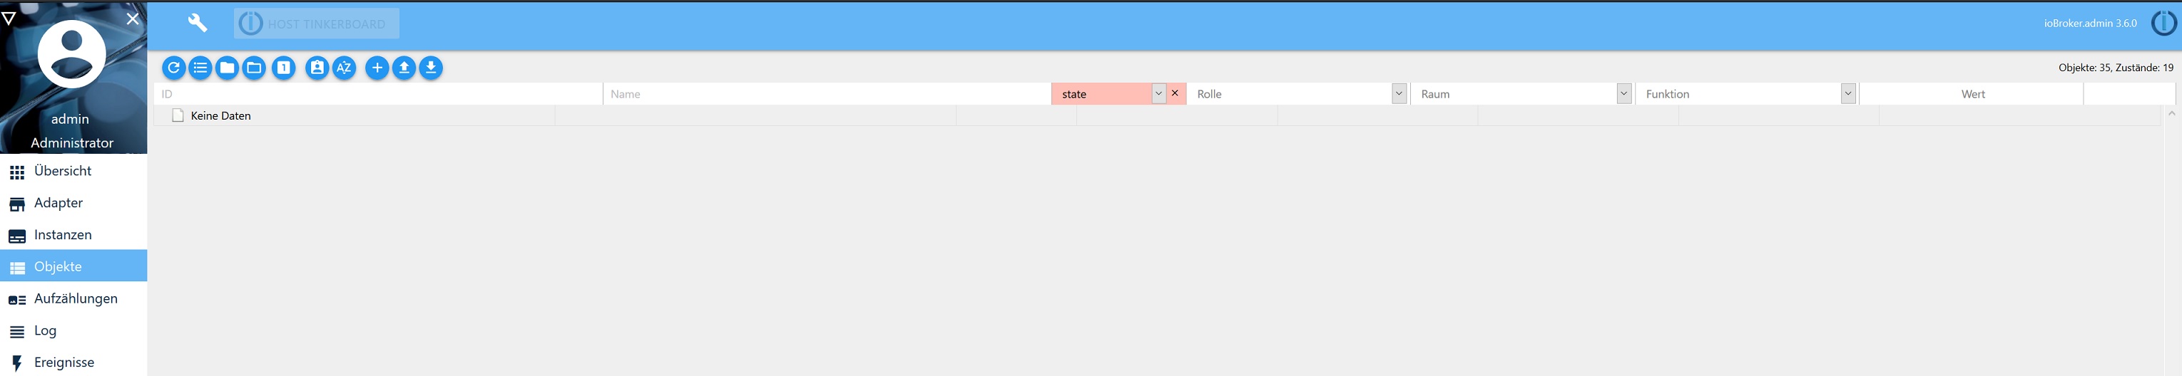Toggle expert mode using the badge person icon

tap(317, 68)
